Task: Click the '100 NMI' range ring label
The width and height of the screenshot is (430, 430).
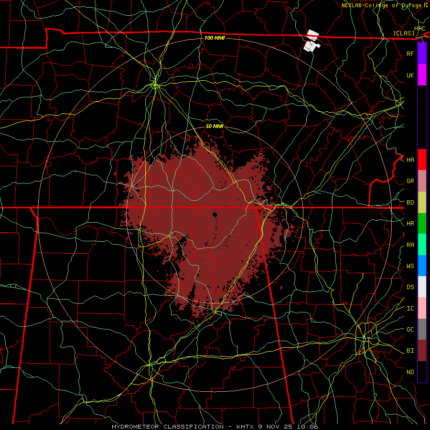Action: point(215,38)
